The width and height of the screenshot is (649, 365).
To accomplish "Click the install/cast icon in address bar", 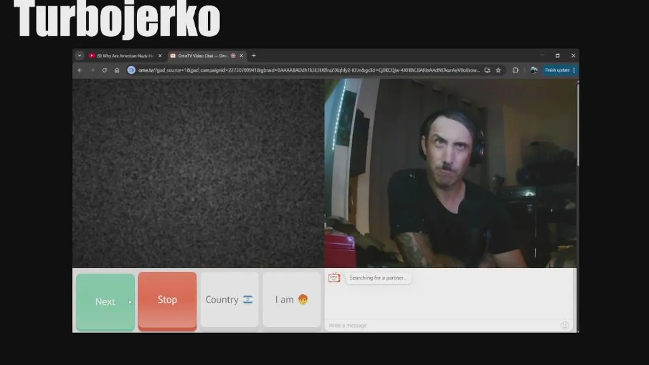I will 487,70.
